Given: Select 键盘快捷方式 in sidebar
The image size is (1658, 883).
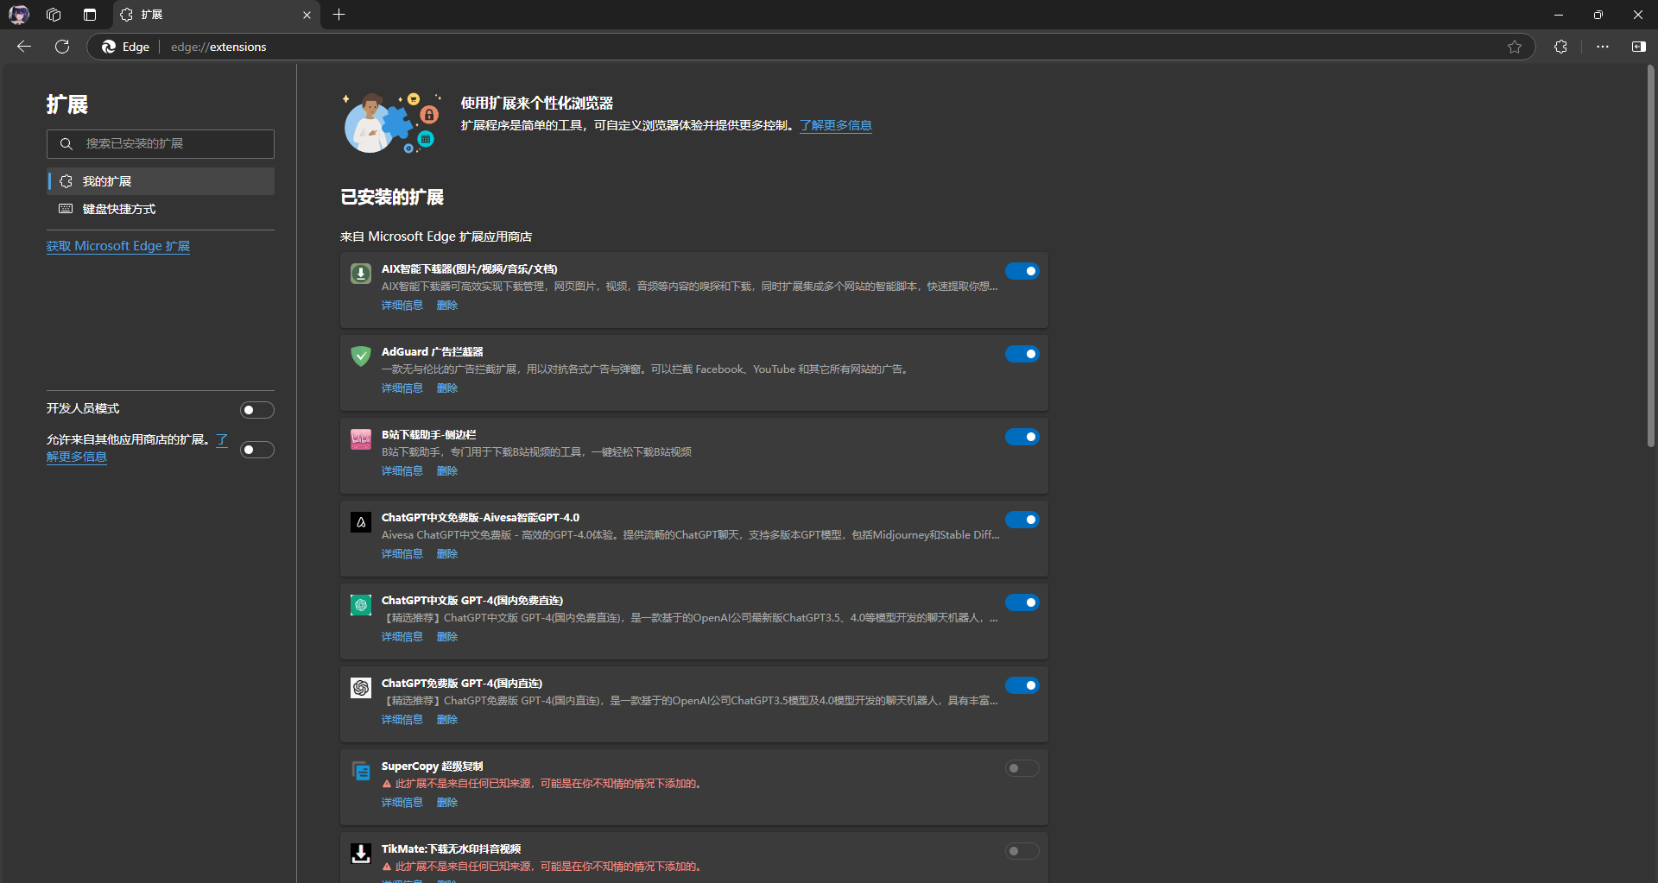Looking at the screenshot, I should [161, 209].
